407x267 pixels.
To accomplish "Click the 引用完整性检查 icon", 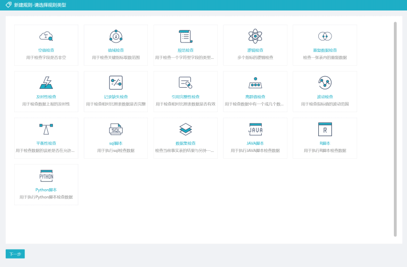I will [185, 83].
